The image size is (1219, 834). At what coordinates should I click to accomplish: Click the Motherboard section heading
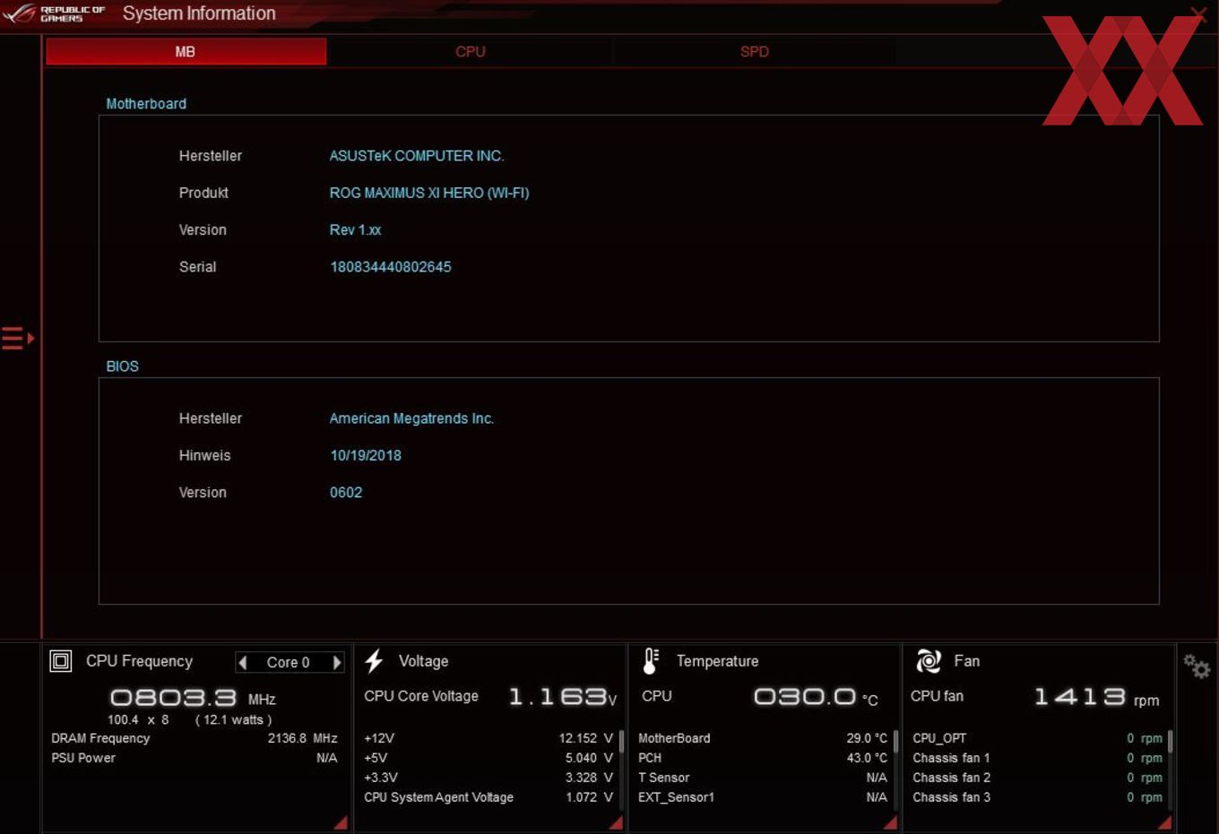pyautogui.click(x=146, y=104)
